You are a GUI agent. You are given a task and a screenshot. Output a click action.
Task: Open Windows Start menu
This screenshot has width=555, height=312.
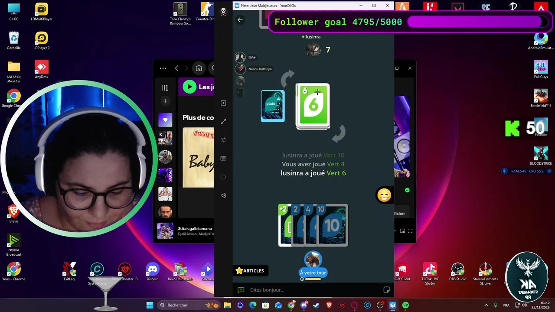[x=150, y=305]
